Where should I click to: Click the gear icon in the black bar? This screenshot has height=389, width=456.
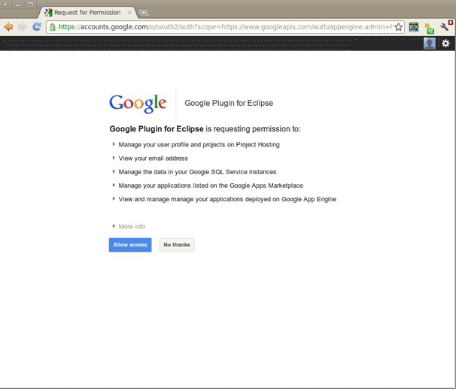coord(445,44)
